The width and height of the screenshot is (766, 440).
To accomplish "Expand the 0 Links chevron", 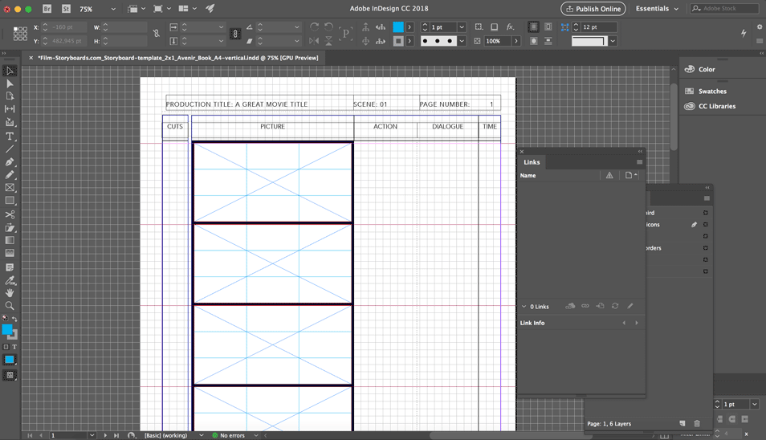I will tap(524, 307).
